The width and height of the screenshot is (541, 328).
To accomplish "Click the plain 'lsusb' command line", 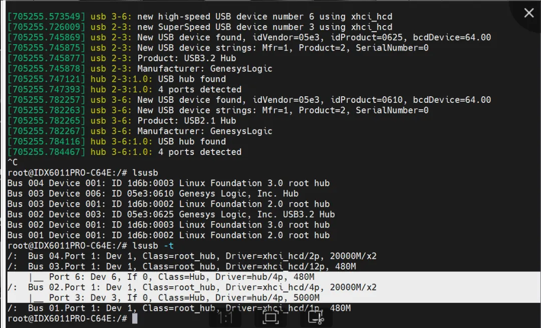I will 83,173.
